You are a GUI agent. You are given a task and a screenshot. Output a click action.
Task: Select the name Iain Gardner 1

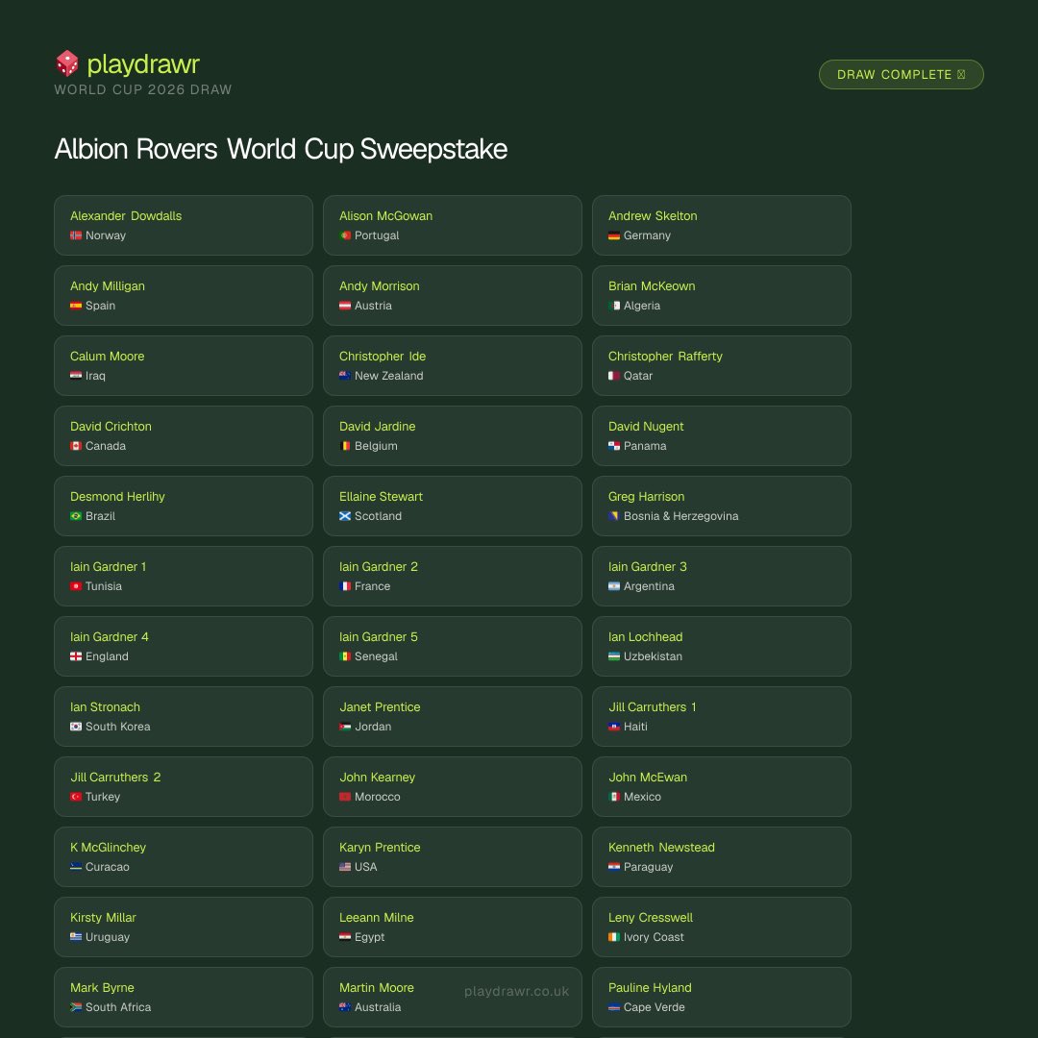click(109, 567)
